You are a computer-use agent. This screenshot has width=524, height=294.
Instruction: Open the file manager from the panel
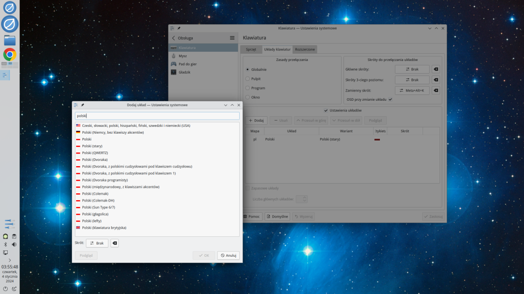(x=10, y=40)
